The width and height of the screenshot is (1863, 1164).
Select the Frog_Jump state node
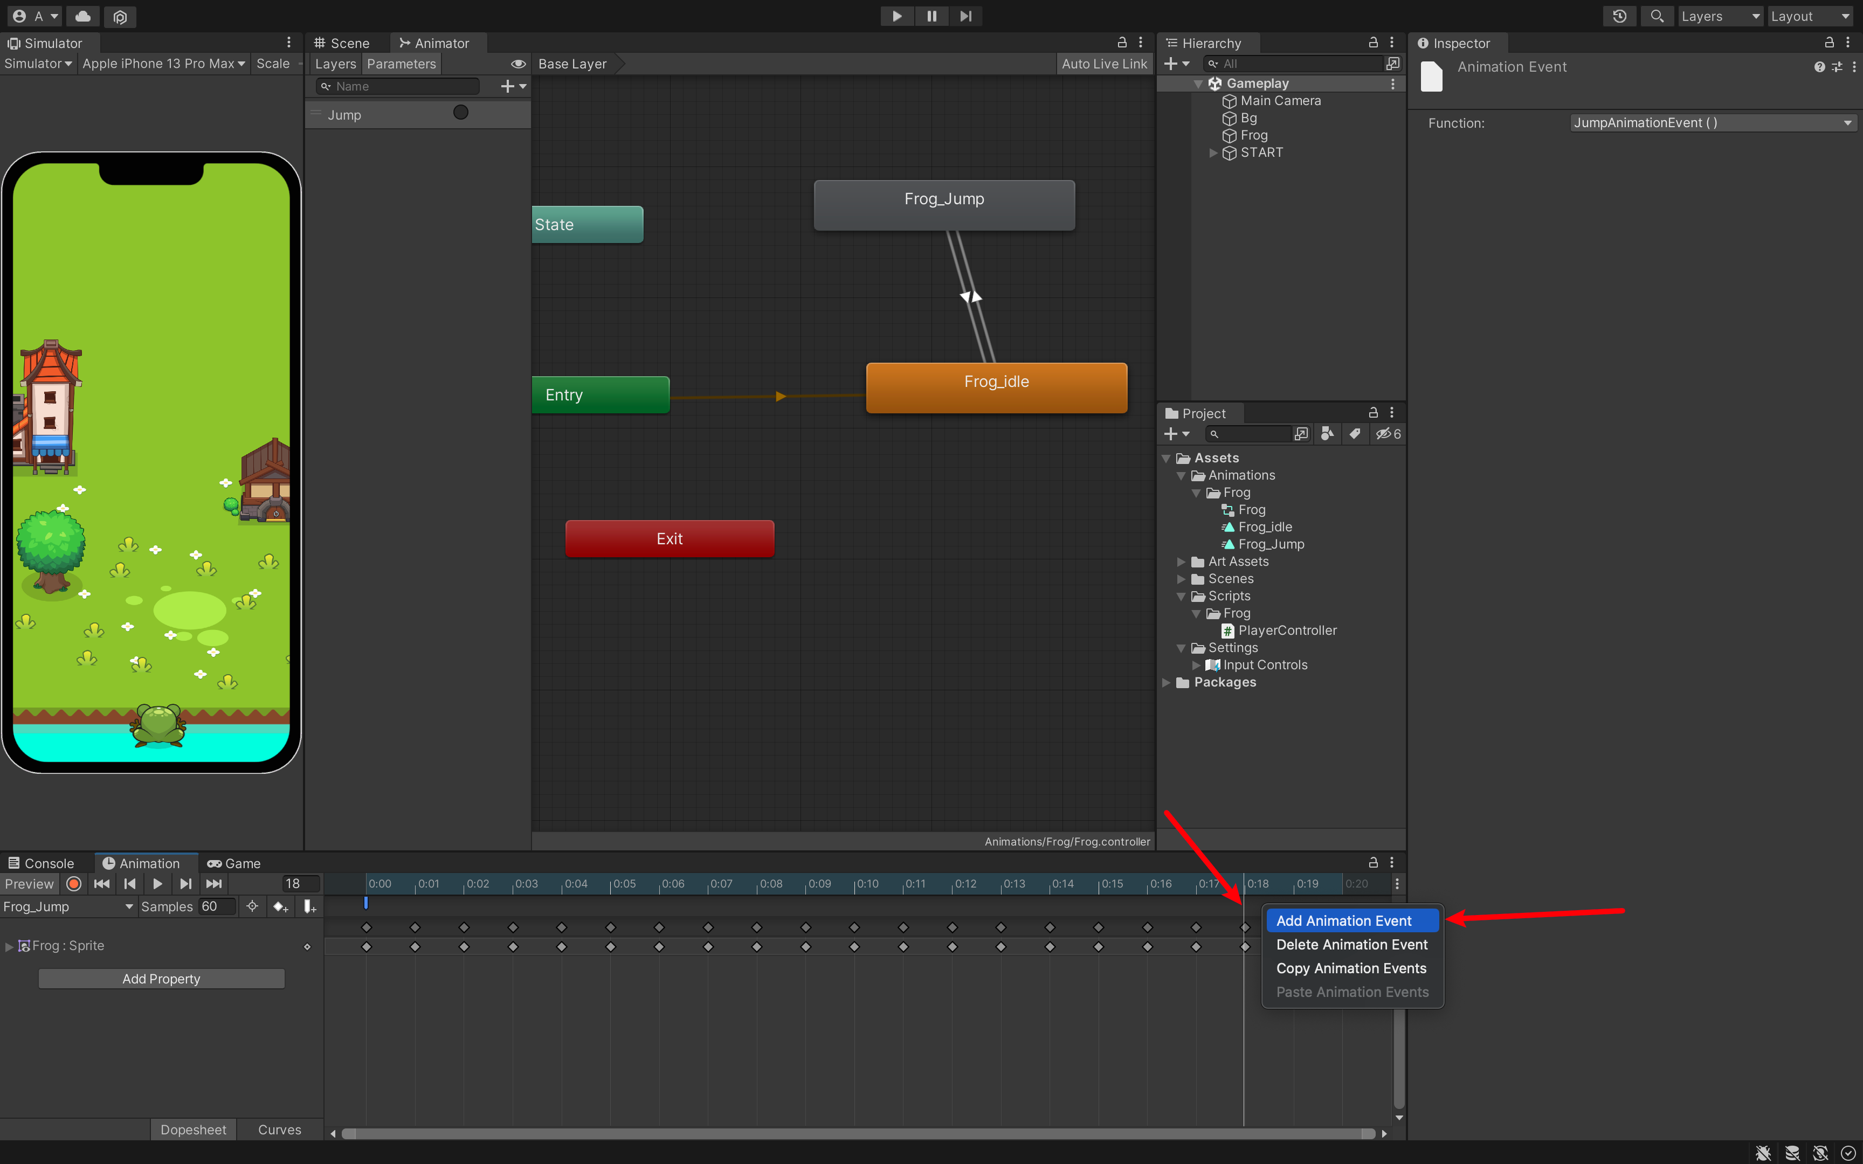coord(944,205)
